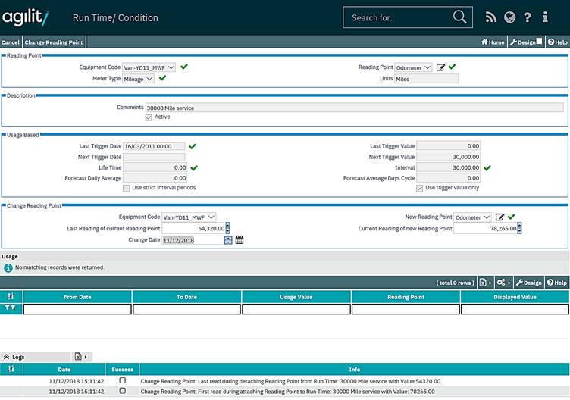The height and width of the screenshot is (400, 570).
Task: Click the filter icon in Usage grid
Action: coord(11,309)
